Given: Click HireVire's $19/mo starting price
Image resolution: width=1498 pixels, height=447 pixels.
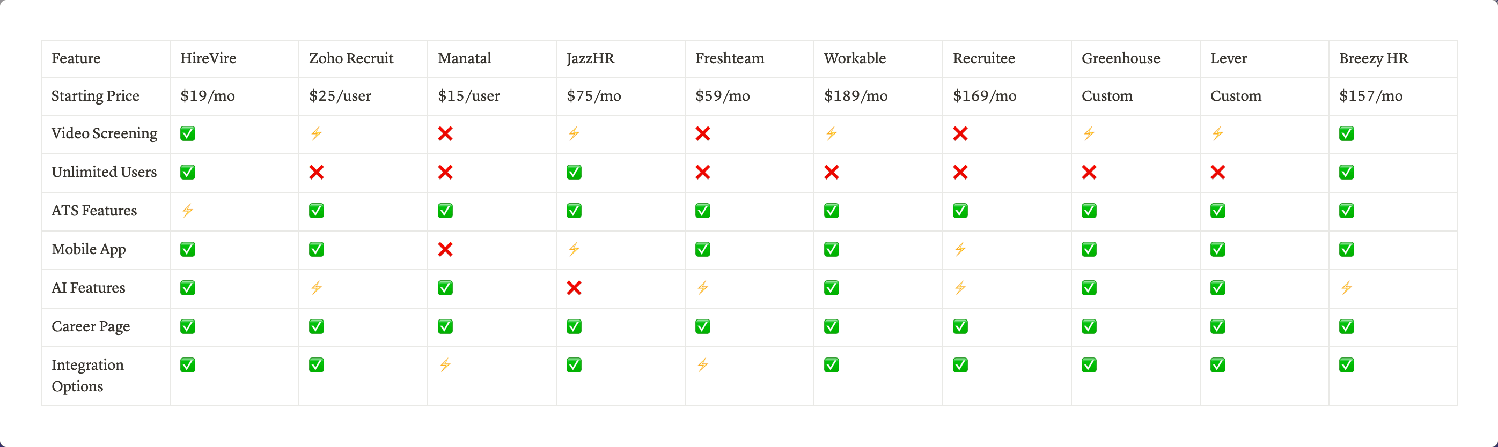Looking at the screenshot, I should click(x=208, y=96).
